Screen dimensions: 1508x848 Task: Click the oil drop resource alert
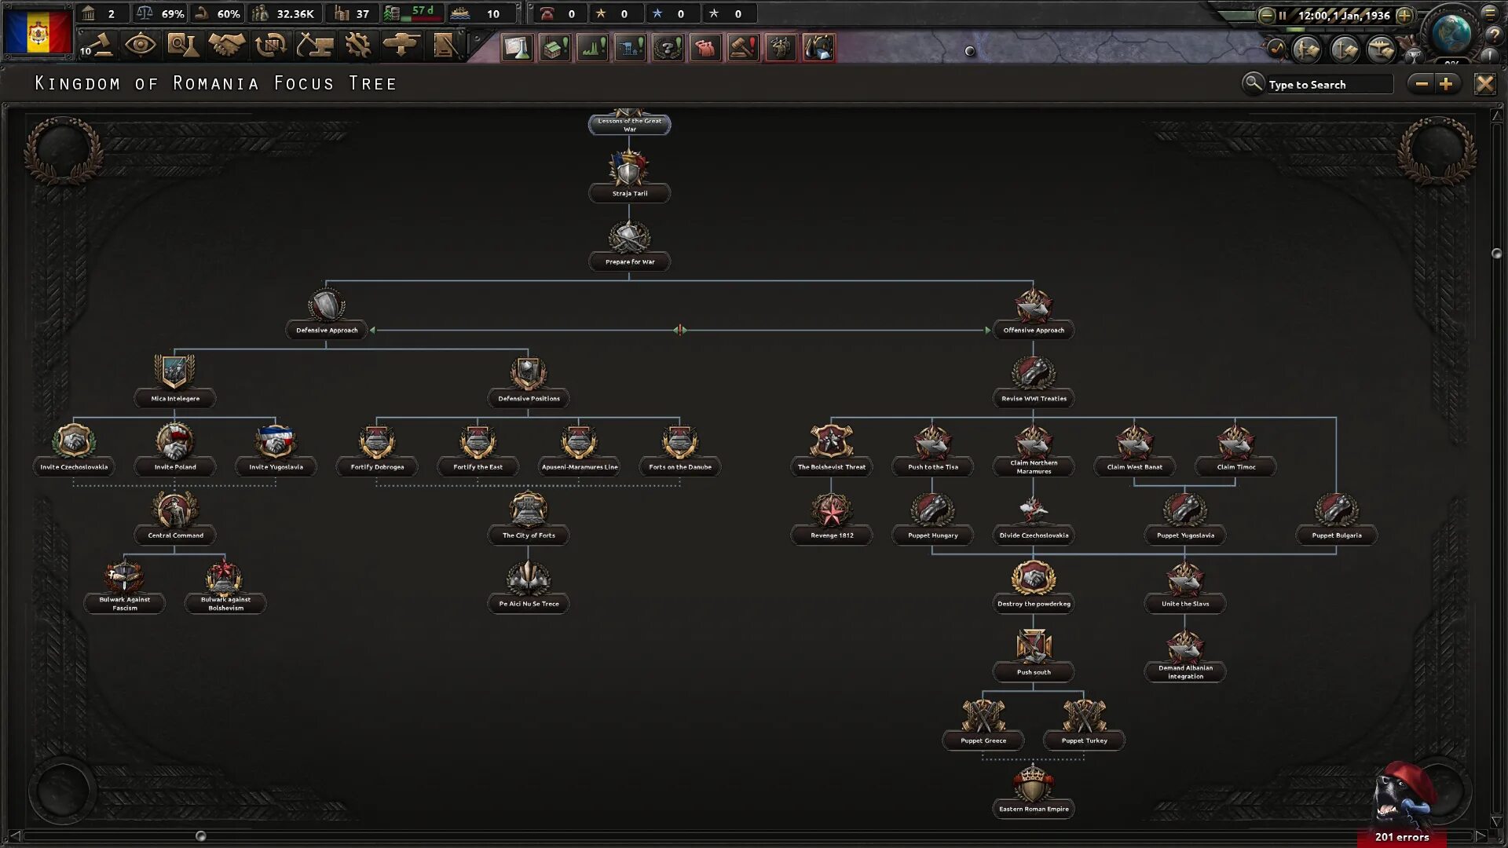(818, 47)
